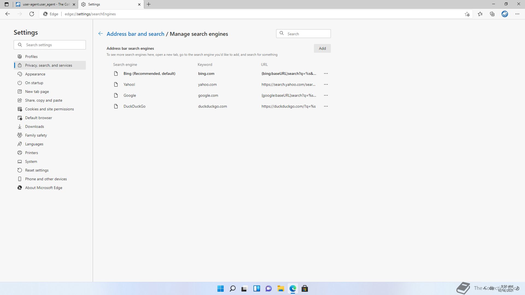Open Default browser settings
525x295 pixels.
(50, 118)
